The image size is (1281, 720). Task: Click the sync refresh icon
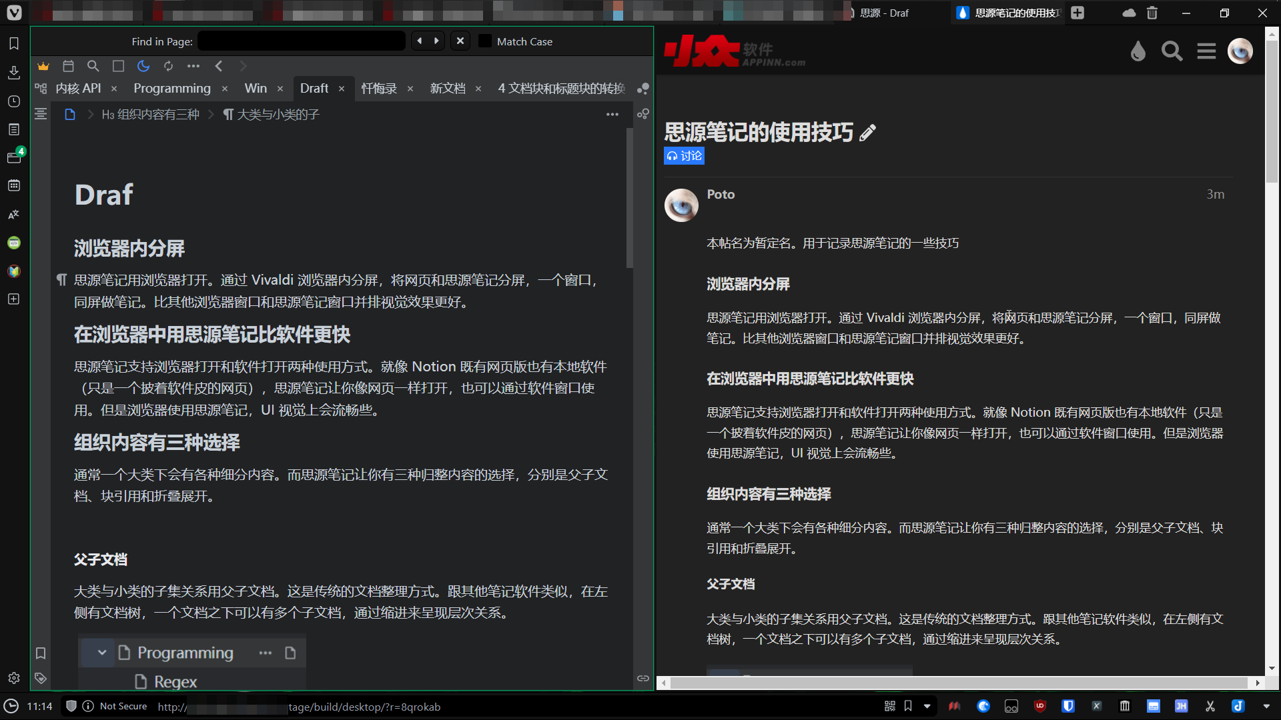click(168, 66)
